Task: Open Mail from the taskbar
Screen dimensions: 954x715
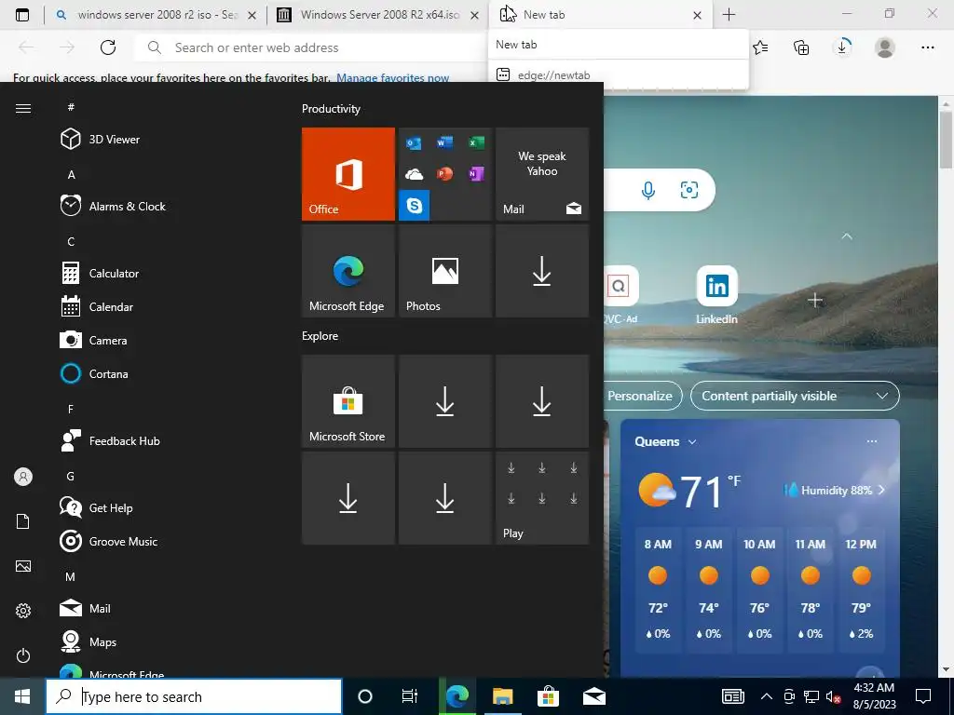Action: [x=593, y=696]
